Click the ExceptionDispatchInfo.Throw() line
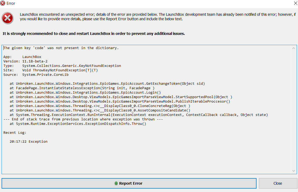 pyautogui.click(x=78, y=124)
